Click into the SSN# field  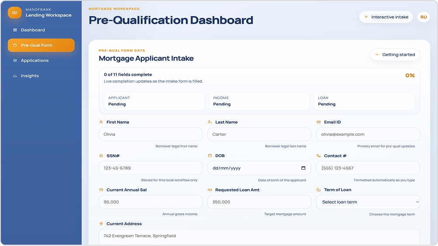pyautogui.click(x=151, y=168)
